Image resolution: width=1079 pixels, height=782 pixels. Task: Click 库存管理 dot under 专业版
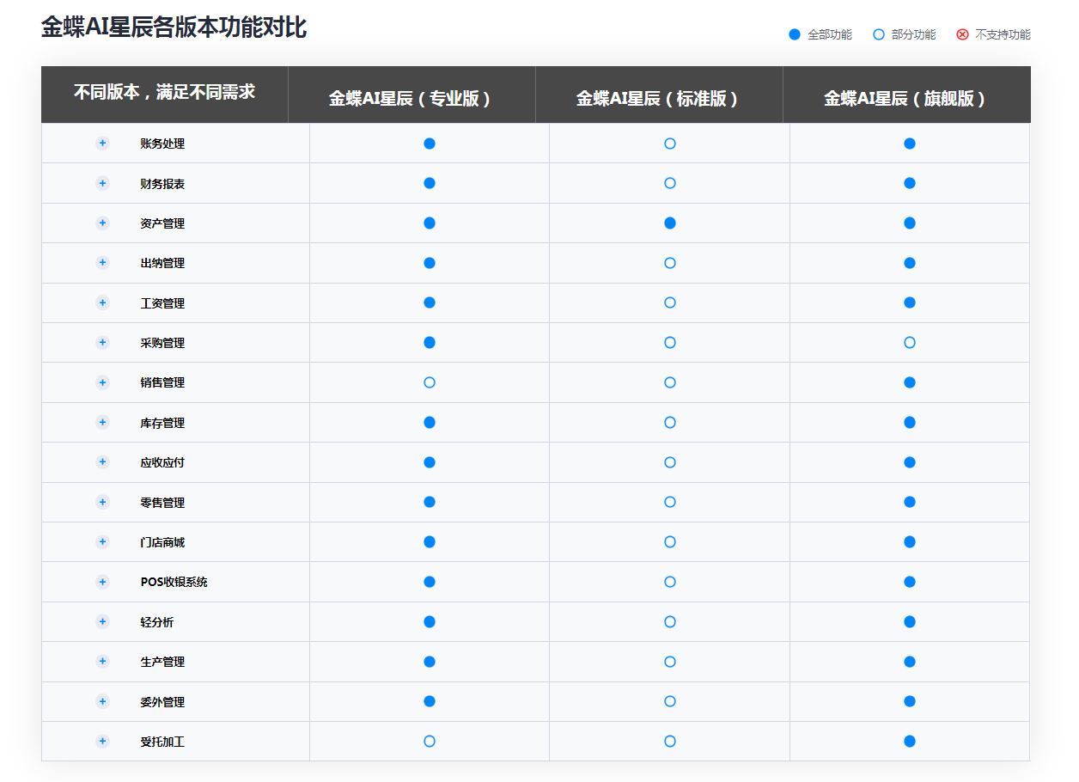click(430, 422)
